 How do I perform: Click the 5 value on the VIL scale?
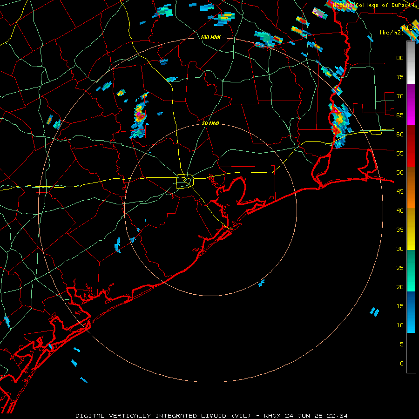click(x=402, y=345)
